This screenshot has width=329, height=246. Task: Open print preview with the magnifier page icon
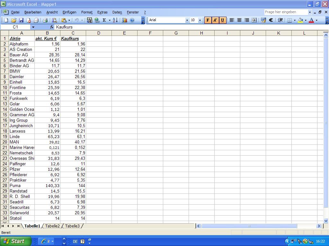coord(54,20)
